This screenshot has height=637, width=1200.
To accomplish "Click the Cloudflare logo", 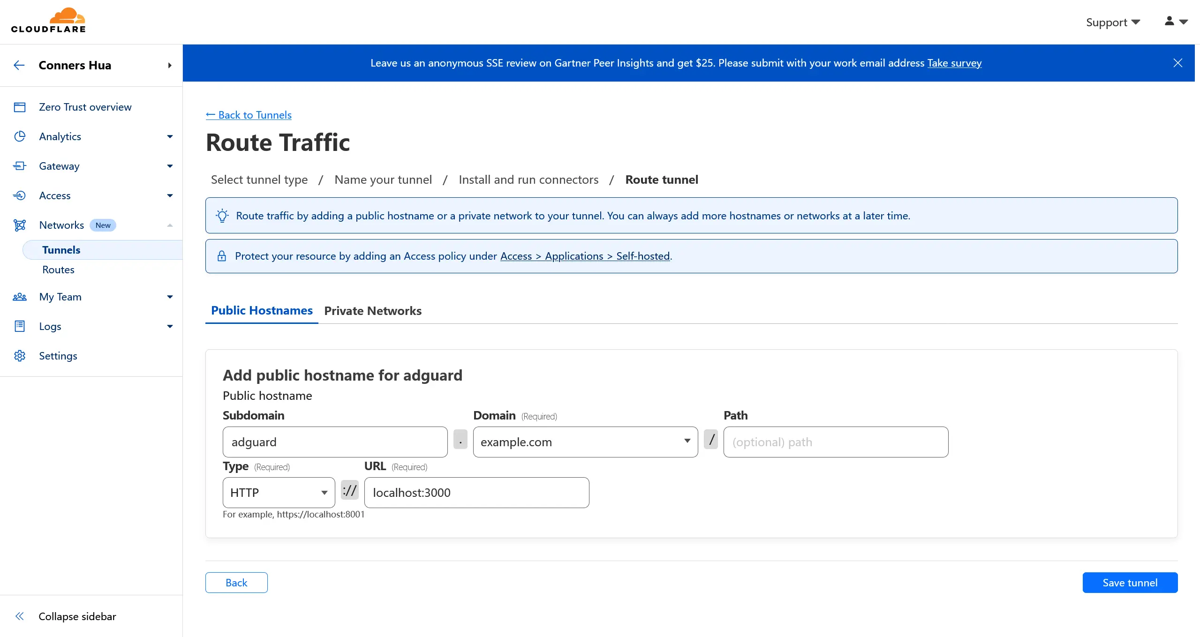I will point(48,21).
